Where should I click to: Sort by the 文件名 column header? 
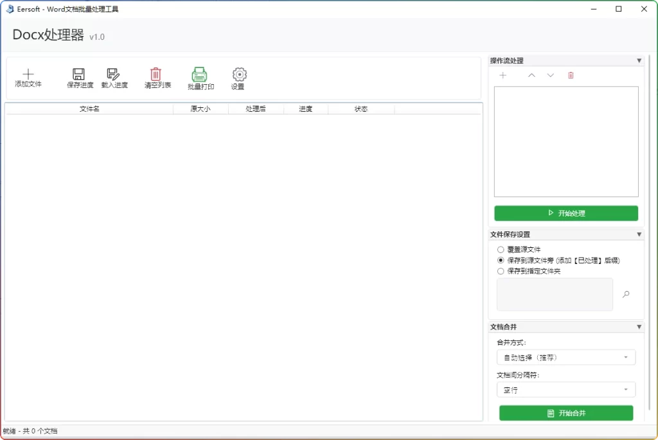89,109
